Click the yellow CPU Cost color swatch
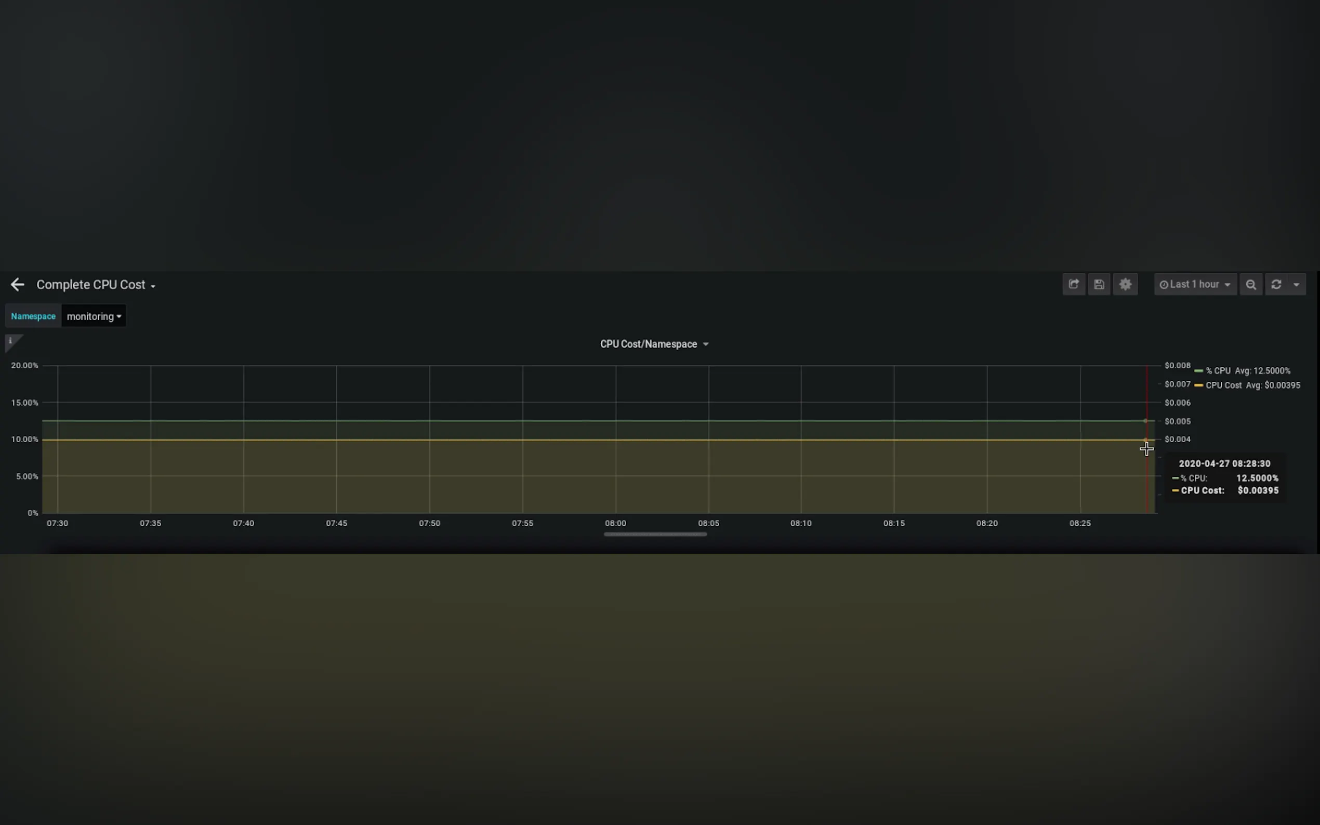 1199,386
